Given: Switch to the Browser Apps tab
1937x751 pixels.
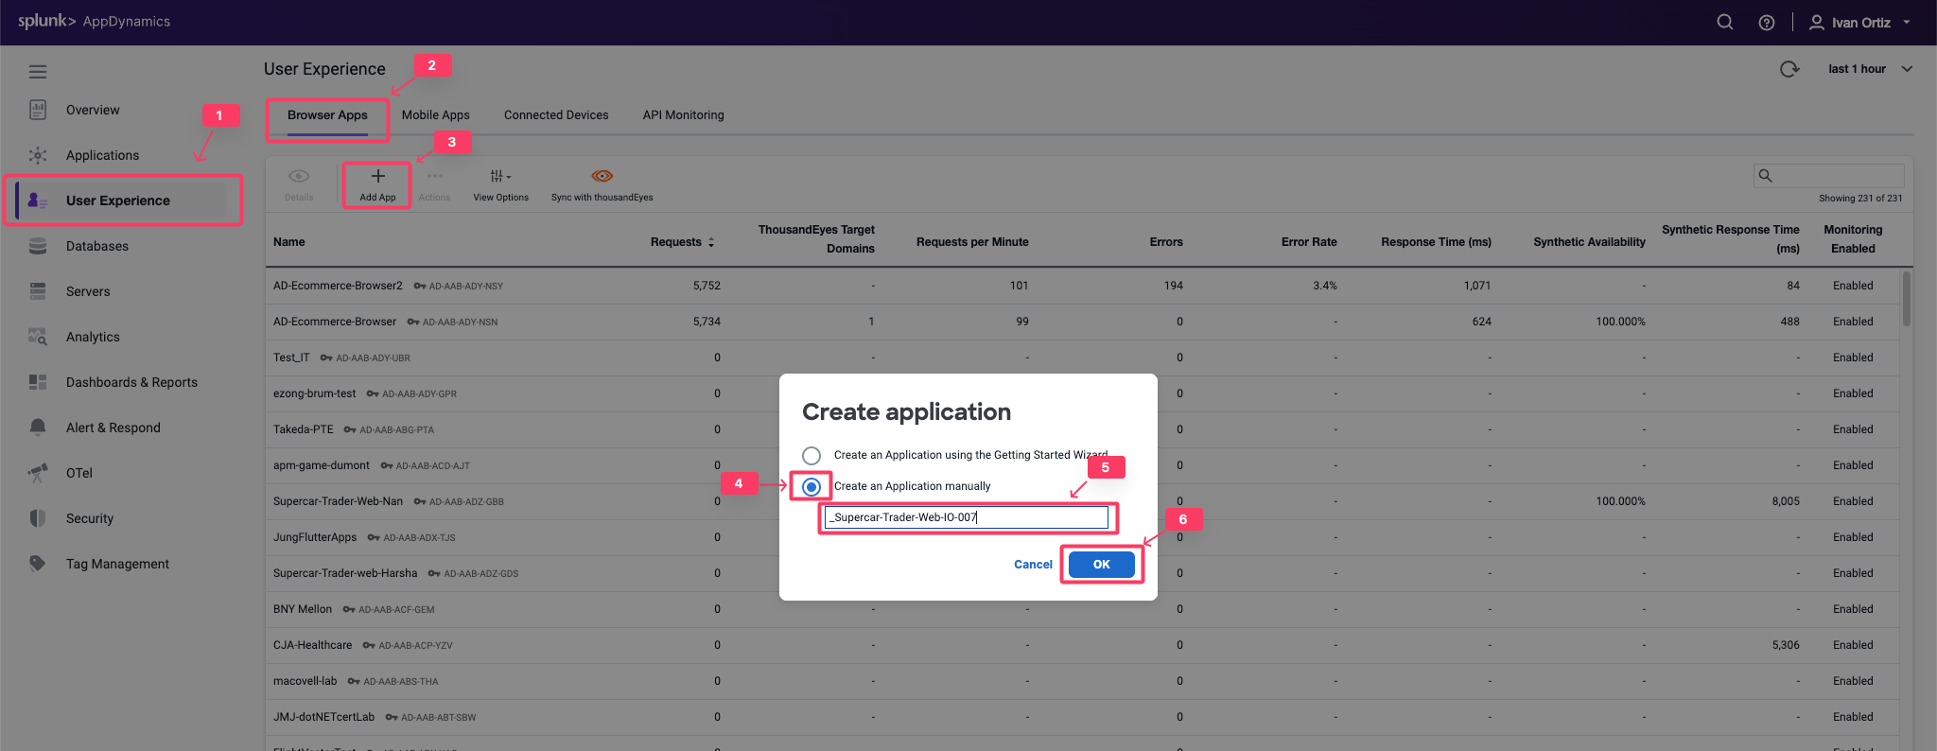Looking at the screenshot, I should point(327,115).
